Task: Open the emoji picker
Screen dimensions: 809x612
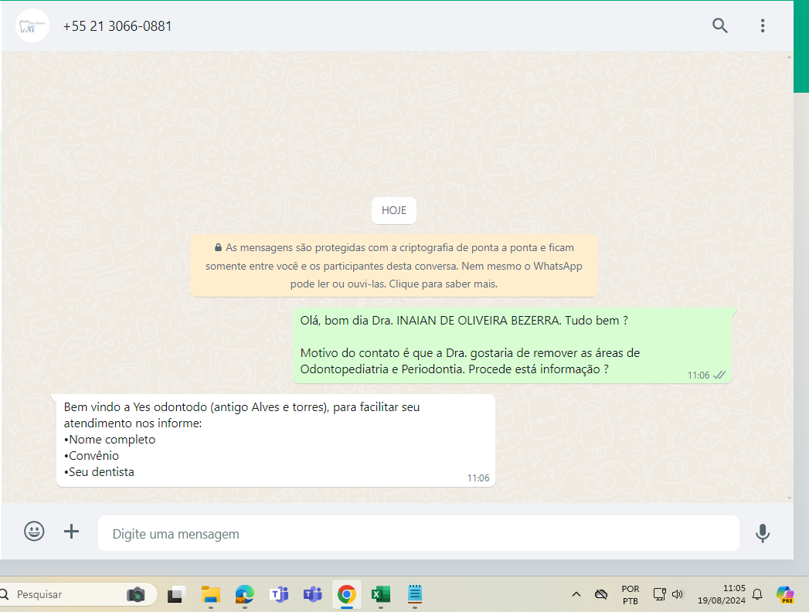Action: (34, 532)
